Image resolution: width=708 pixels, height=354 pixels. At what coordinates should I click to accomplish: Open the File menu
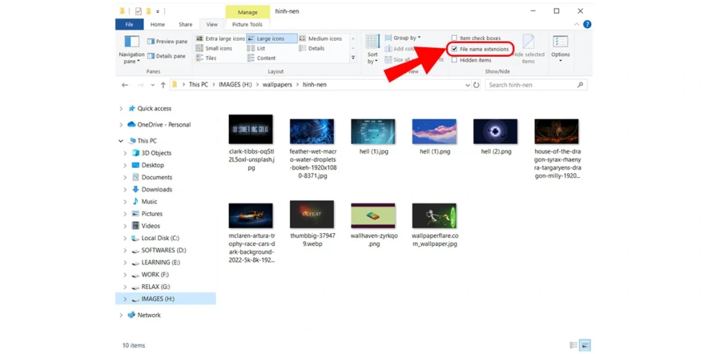(x=129, y=24)
